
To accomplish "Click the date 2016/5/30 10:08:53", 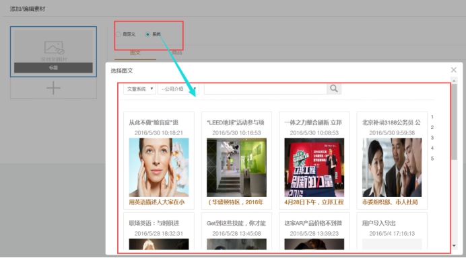I will click(x=314, y=133).
